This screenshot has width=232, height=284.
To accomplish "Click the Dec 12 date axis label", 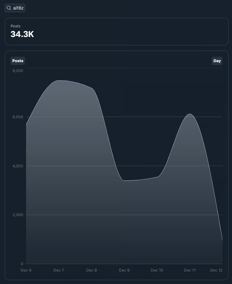I will click(216, 270).
